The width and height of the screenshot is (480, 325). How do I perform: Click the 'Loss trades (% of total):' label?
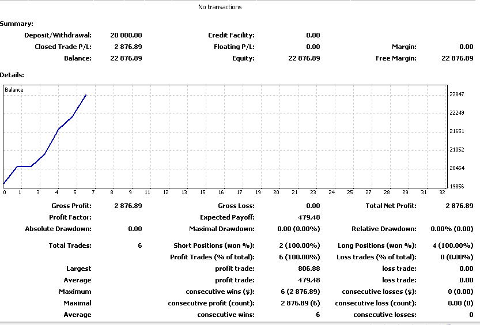coord(376,257)
